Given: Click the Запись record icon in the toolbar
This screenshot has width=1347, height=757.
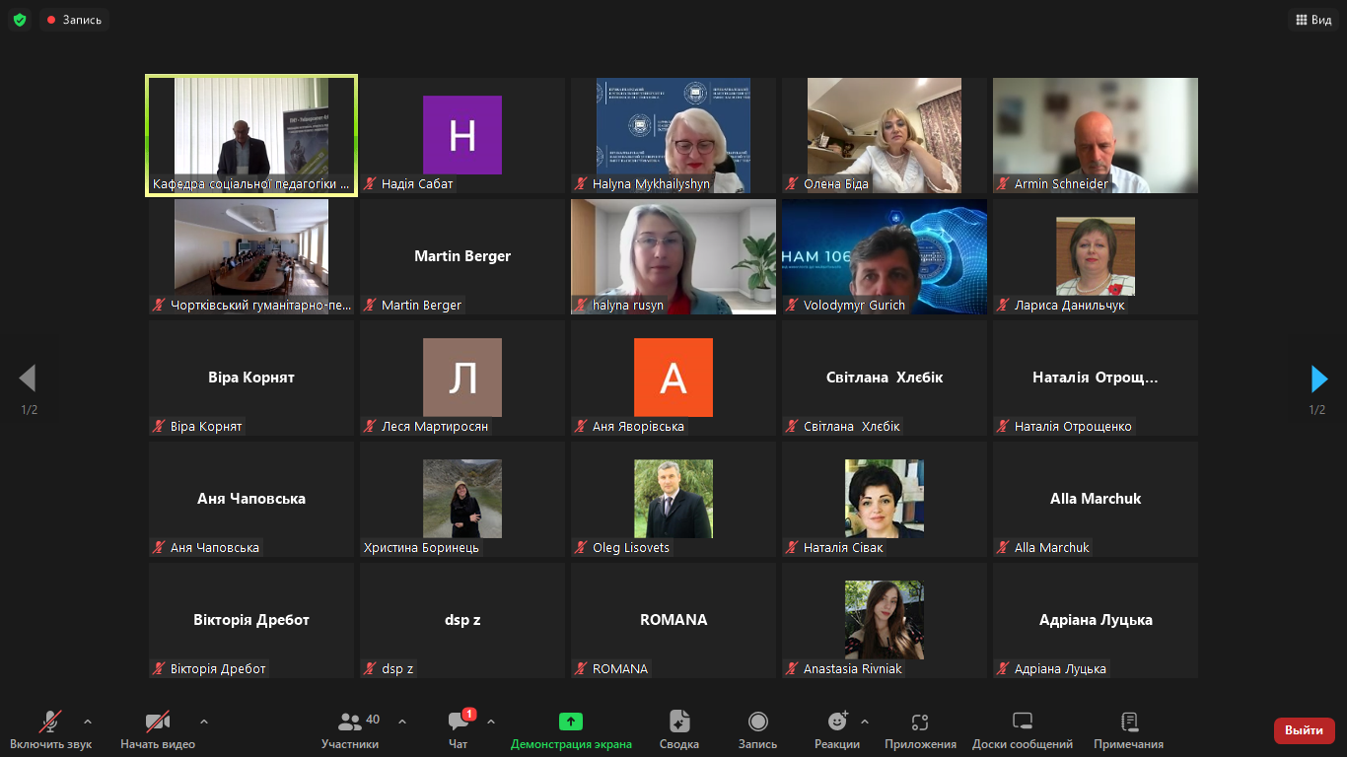Looking at the screenshot, I should click(757, 730).
